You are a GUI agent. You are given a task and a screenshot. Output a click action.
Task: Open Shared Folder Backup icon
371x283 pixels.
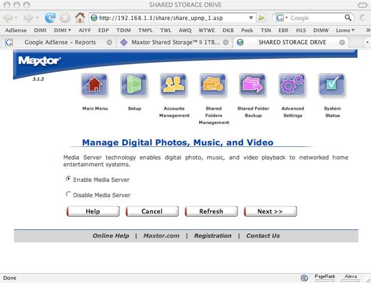coord(252,85)
